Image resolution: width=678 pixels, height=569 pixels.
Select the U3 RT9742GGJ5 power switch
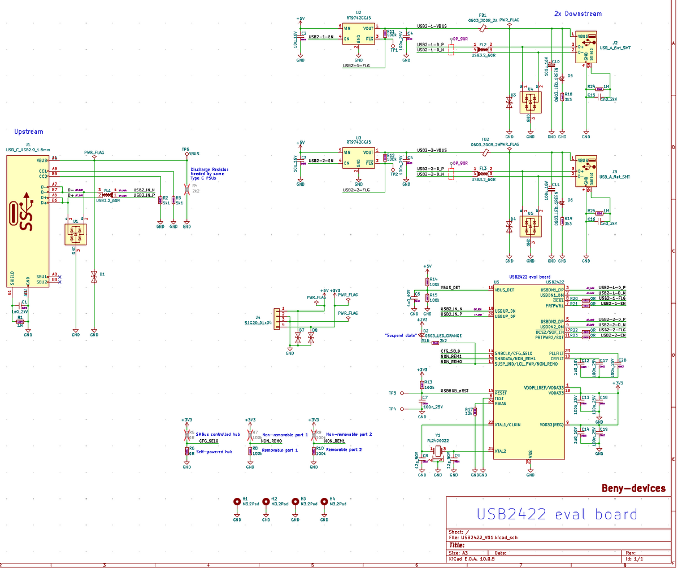[358, 157]
